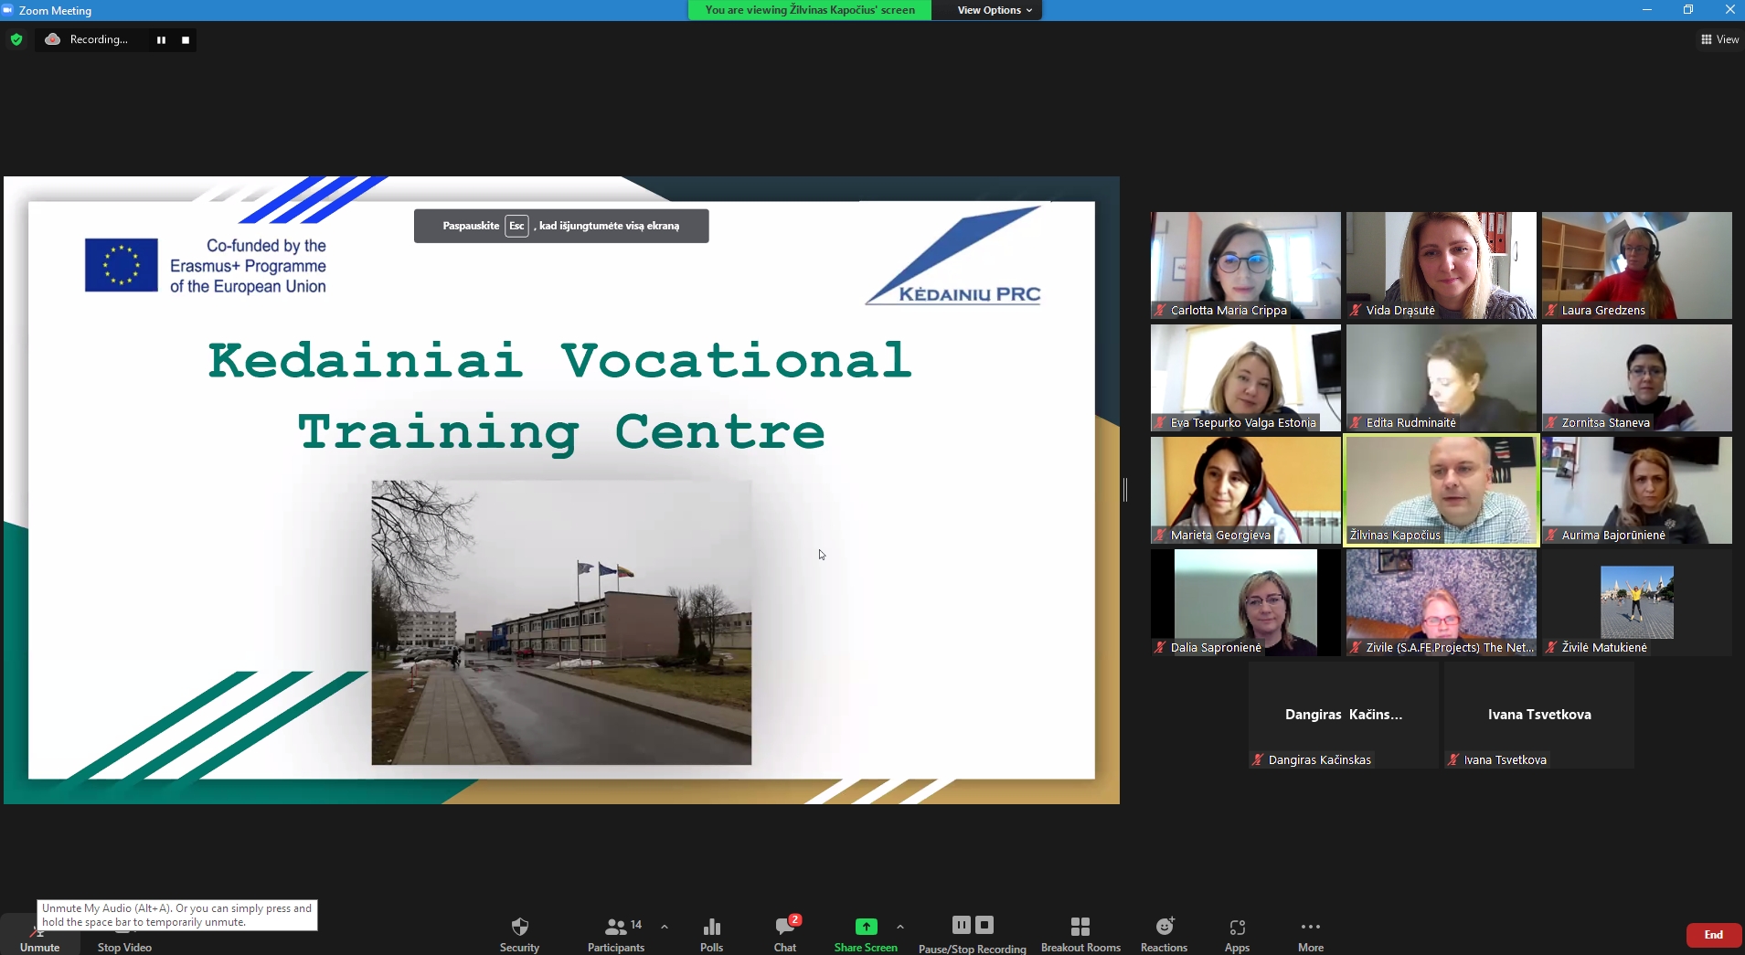Open the Polls bar-chart icon
The height and width of the screenshot is (955, 1745).
click(x=711, y=927)
